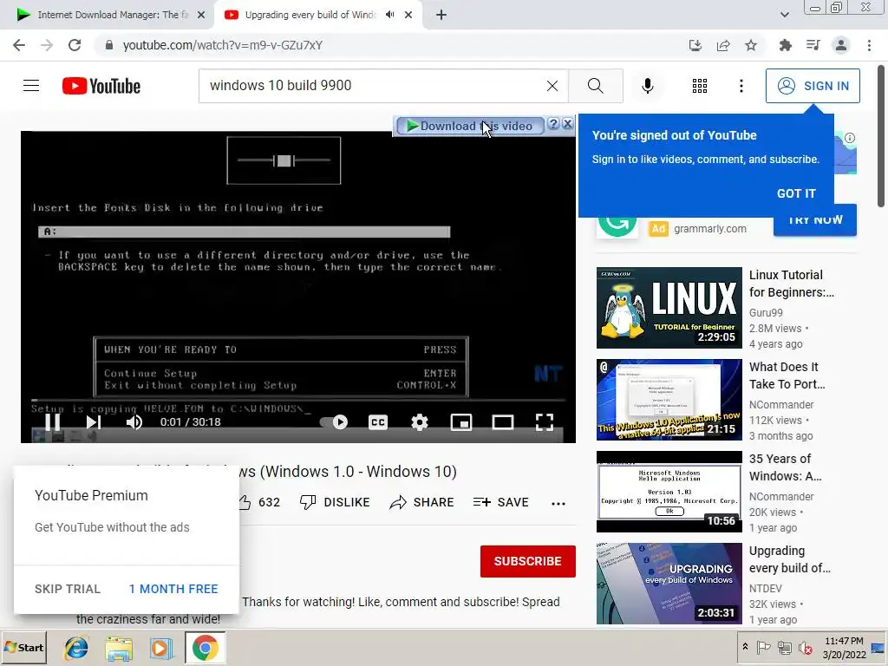
Task: Open the Windows Start menu
Action: tap(23, 647)
